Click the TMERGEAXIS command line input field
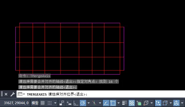185x107 pixels. [x=101, y=94]
